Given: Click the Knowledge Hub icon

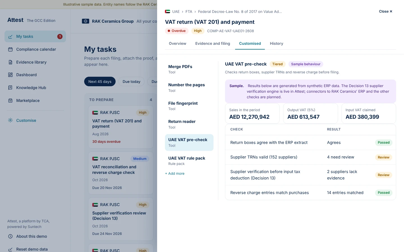Looking at the screenshot, I should [x=10, y=88].
